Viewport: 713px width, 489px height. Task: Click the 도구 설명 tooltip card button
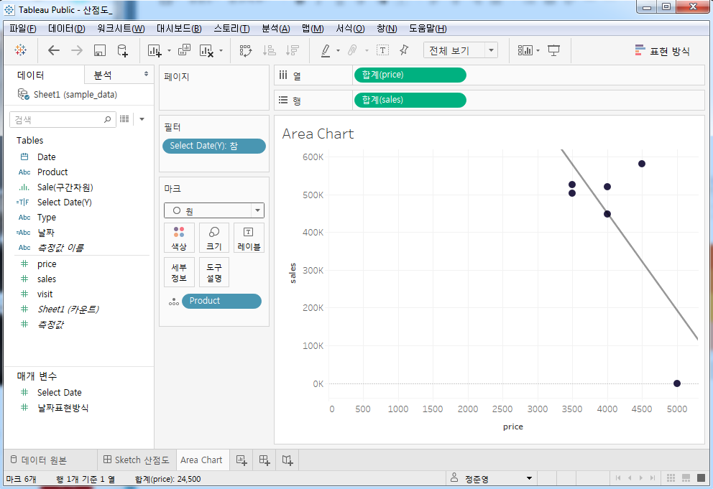[x=214, y=272]
